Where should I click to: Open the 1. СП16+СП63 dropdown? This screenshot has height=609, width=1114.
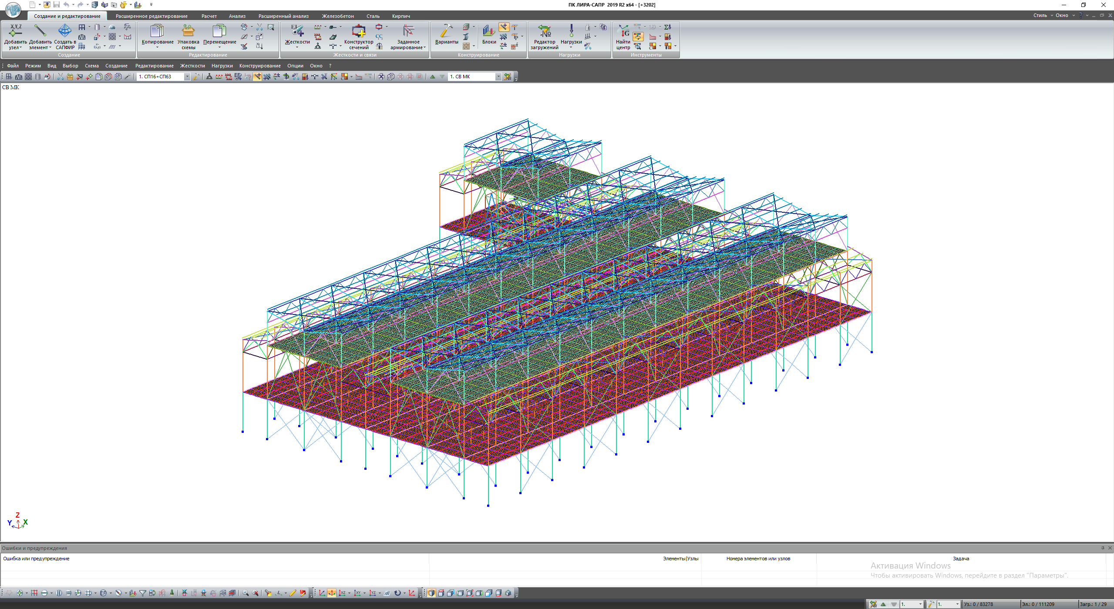(x=187, y=77)
